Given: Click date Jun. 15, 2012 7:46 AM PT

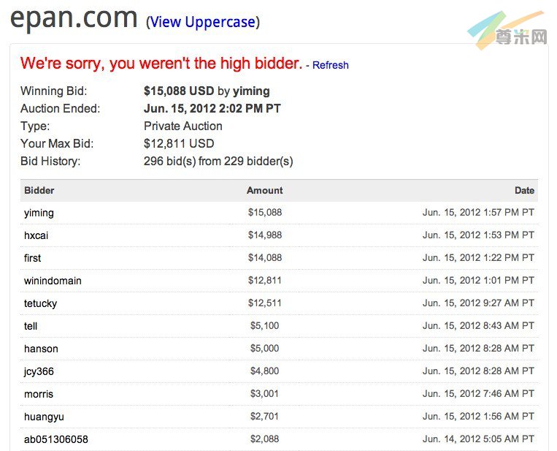Looking at the screenshot, I should (478, 394).
